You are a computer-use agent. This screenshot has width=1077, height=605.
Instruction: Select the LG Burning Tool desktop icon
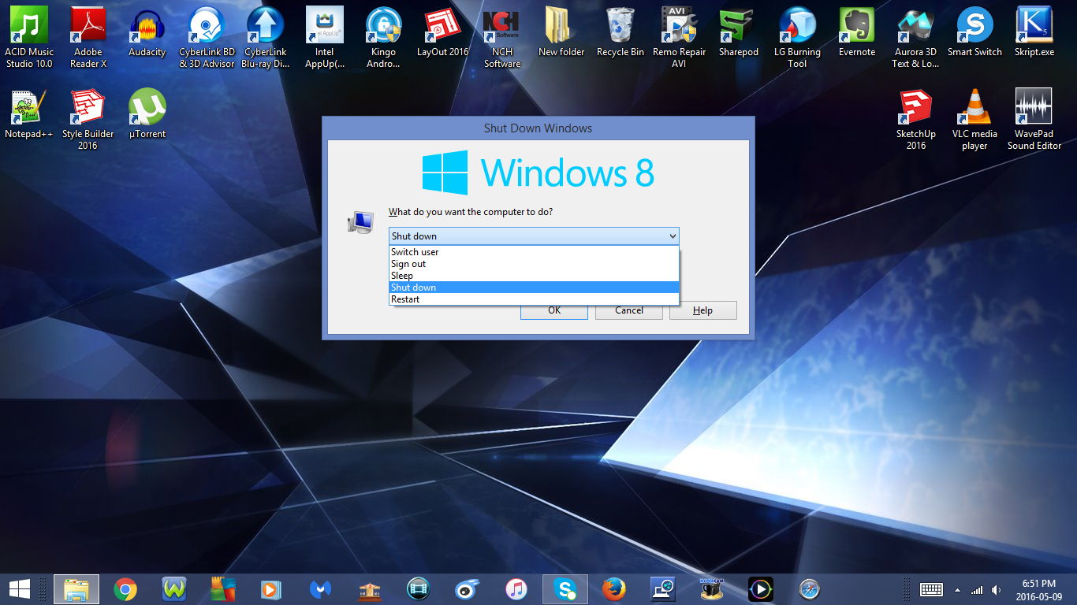797,37
